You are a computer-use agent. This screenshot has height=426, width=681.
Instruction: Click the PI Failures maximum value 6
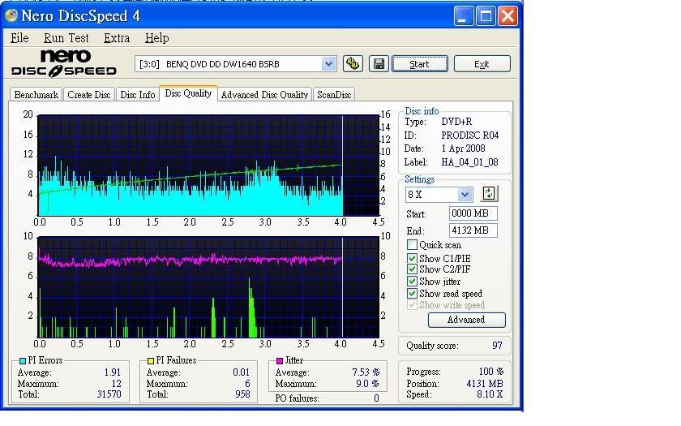click(247, 384)
